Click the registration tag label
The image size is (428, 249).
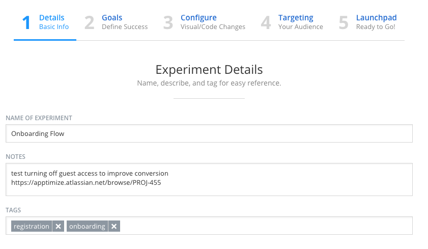pos(32,226)
